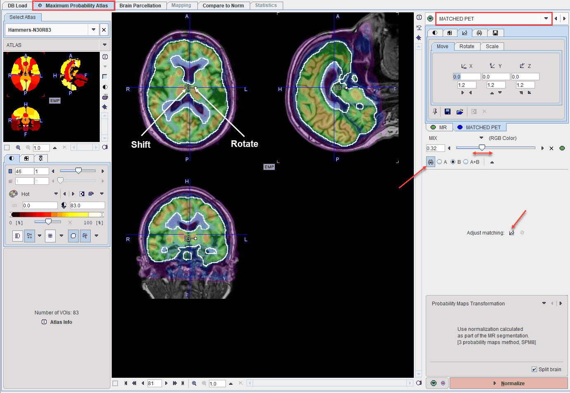Tick checkbox beside main slice navigation
Image resolution: width=570 pixels, height=393 pixels.
115,383
